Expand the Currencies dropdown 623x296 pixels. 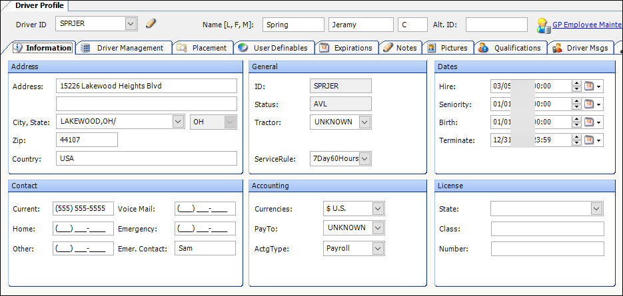point(378,209)
